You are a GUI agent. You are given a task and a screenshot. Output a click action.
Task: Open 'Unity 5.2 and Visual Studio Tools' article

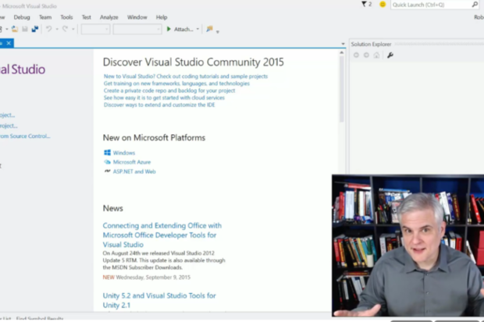pos(159,300)
